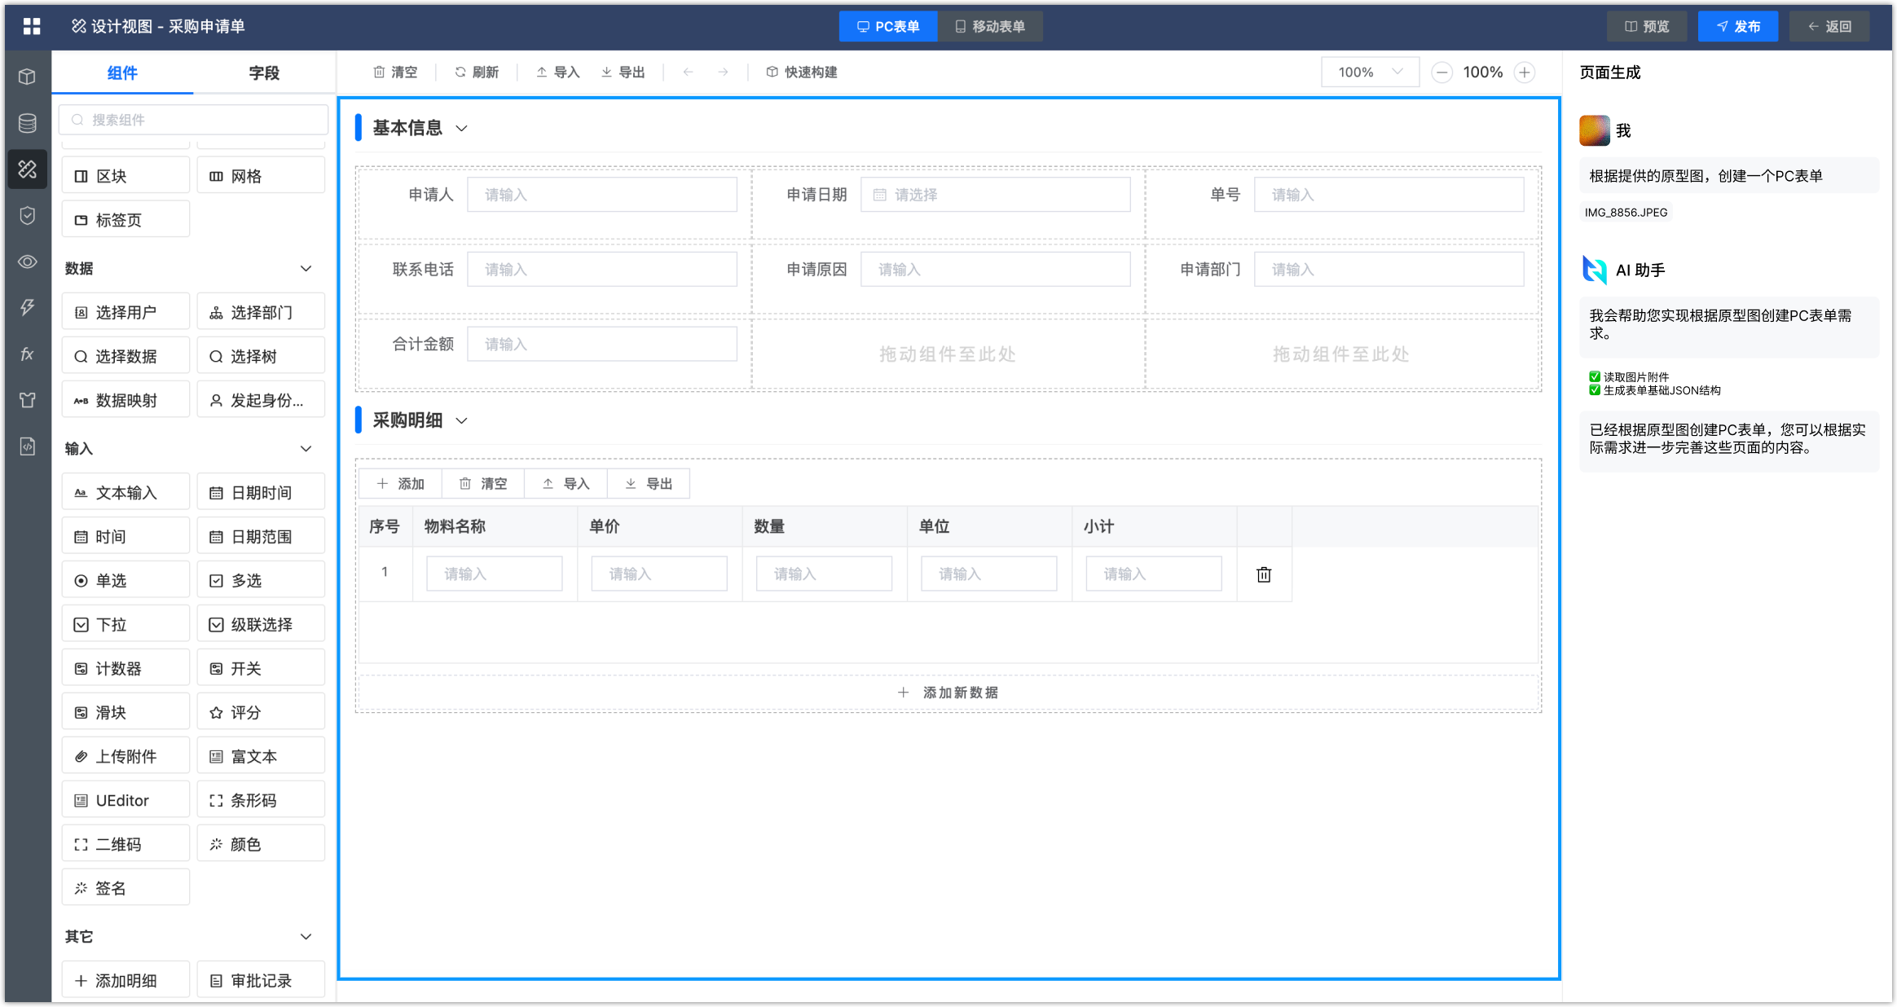Screen dimensions: 1897x1007
Task: Click the shield icon in left sidebar
Action: [x=27, y=215]
